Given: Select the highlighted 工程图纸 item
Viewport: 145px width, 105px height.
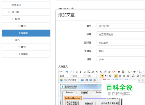Looking at the screenshot, I should [x=26, y=33].
